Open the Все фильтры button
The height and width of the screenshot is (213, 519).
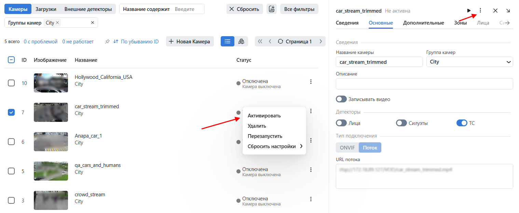click(299, 9)
